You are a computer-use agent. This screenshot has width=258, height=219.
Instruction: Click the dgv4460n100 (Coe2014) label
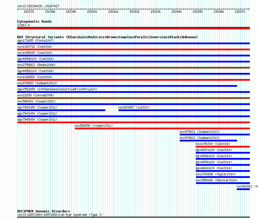tap(214, 168)
